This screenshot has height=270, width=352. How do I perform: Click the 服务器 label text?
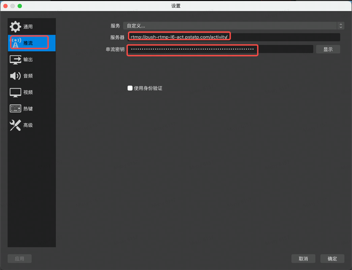(117, 37)
